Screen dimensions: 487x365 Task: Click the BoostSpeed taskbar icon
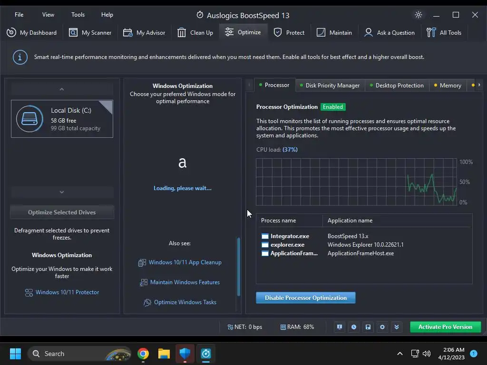click(205, 354)
